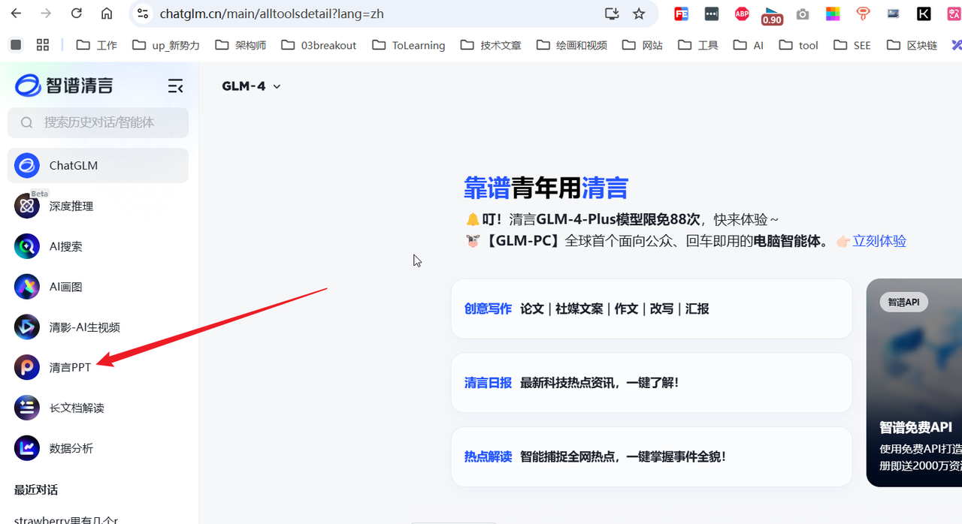
Task: Open the 工具 bookmarks folder
Action: [x=697, y=45]
